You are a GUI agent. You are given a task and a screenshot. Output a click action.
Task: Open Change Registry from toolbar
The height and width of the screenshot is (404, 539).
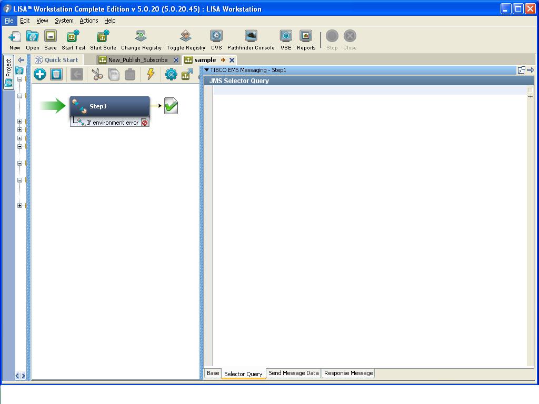point(141,36)
